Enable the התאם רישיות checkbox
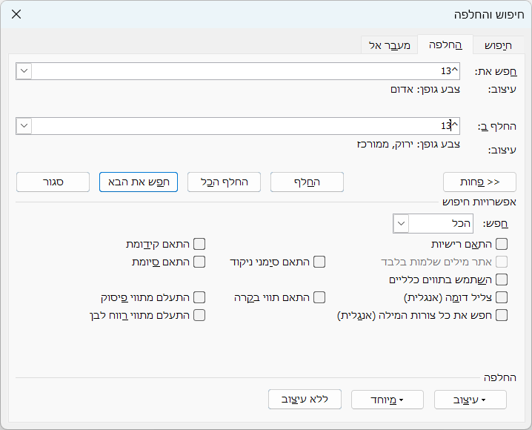532x430 pixels. click(x=502, y=244)
